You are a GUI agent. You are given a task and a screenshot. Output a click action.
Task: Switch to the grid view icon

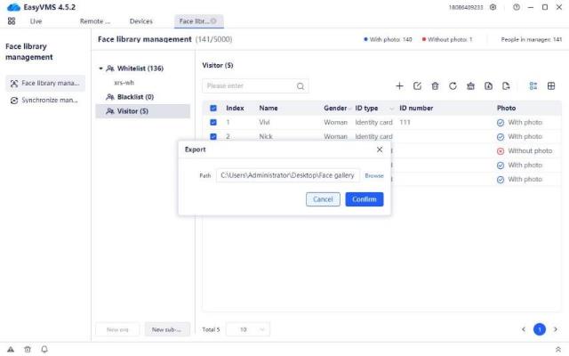(x=551, y=86)
